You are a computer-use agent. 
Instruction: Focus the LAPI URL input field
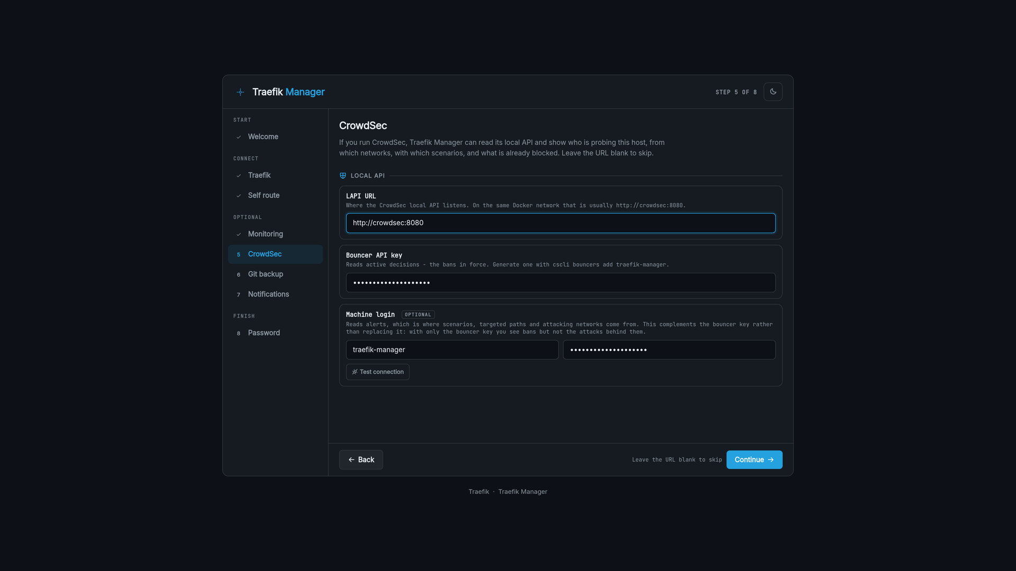tap(560, 223)
